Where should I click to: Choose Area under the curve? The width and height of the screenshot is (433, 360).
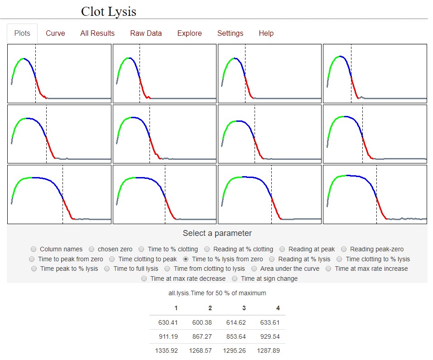pyautogui.click(x=254, y=269)
